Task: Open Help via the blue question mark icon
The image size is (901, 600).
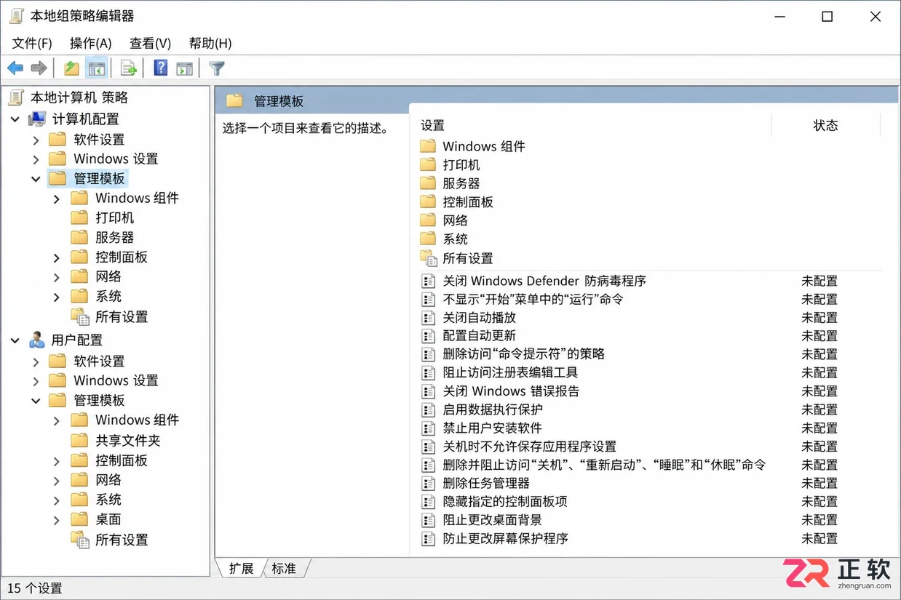Action: pyautogui.click(x=161, y=68)
